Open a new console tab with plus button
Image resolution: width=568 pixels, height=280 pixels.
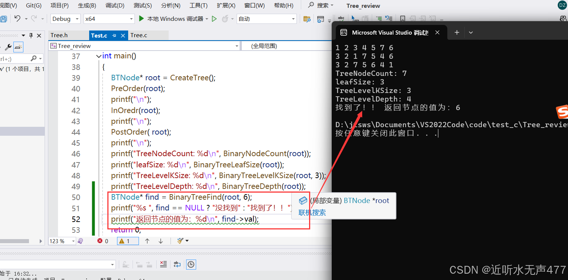click(x=457, y=32)
